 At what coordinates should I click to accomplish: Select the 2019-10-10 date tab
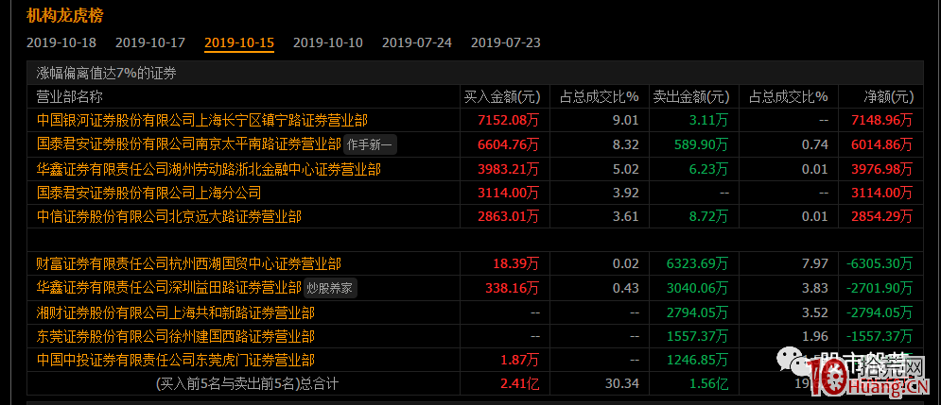(327, 43)
